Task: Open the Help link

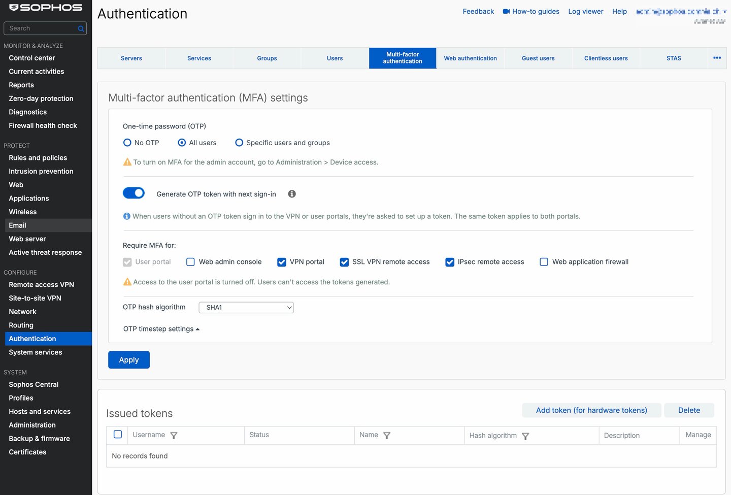Action: (x=619, y=11)
